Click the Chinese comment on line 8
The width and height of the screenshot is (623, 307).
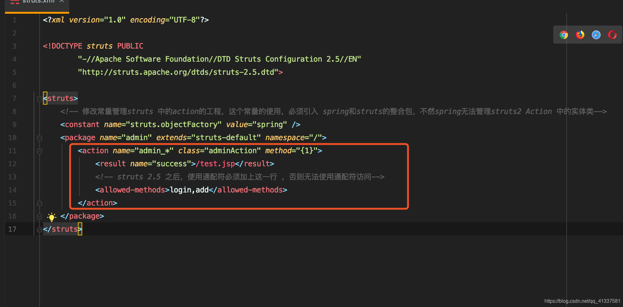333,111
